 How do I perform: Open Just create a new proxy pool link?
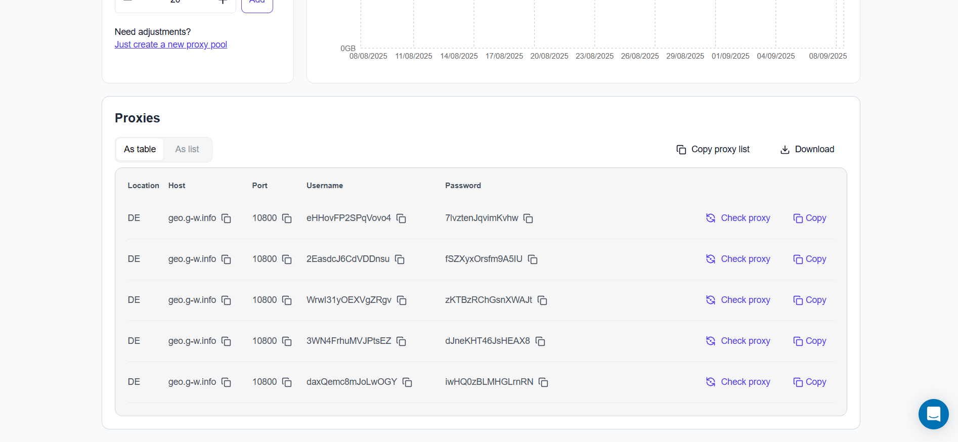click(x=171, y=45)
